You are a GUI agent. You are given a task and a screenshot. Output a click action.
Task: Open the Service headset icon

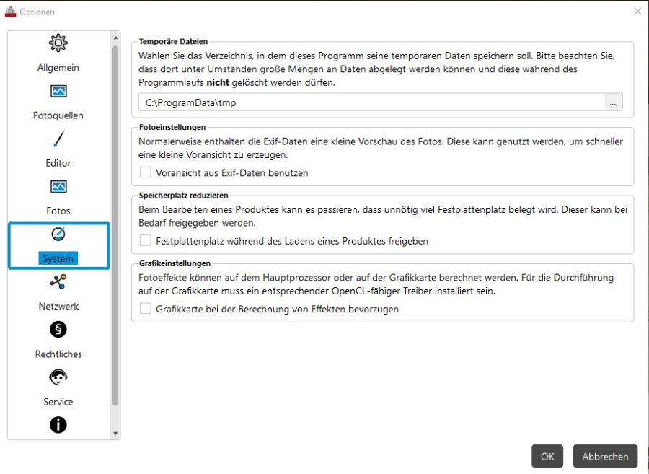[x=58, y=377]
